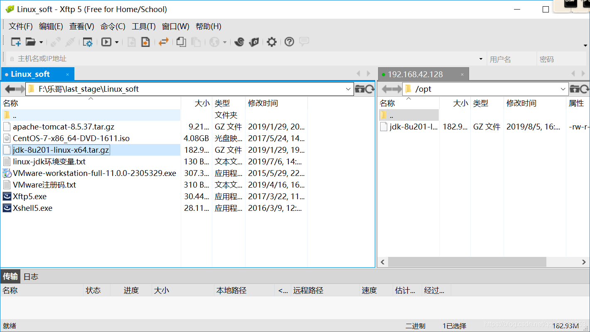
Task: Click the greyed-out download transfer icon
Action: pyautogui.click(x=131, y=42)
